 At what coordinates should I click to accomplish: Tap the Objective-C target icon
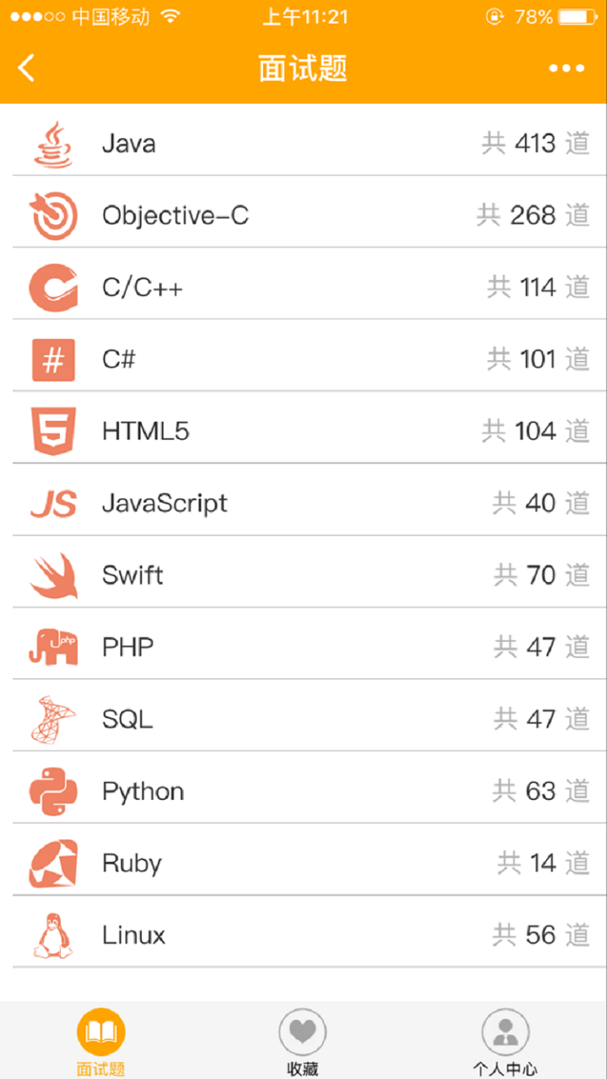click(x=53, y=216)
